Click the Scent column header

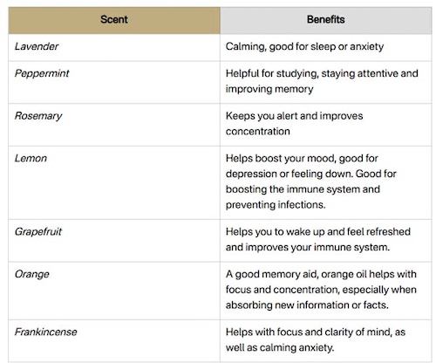click(114, 19)
